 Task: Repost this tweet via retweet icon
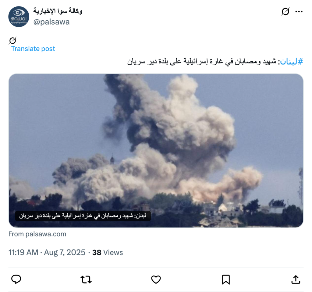86,280
